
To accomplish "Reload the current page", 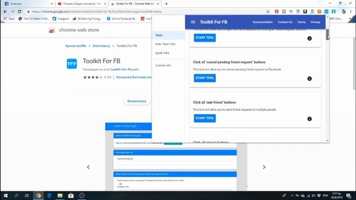I will click(19, 12).
